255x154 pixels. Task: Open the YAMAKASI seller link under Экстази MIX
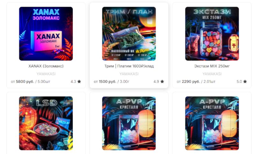click(212, 74)
